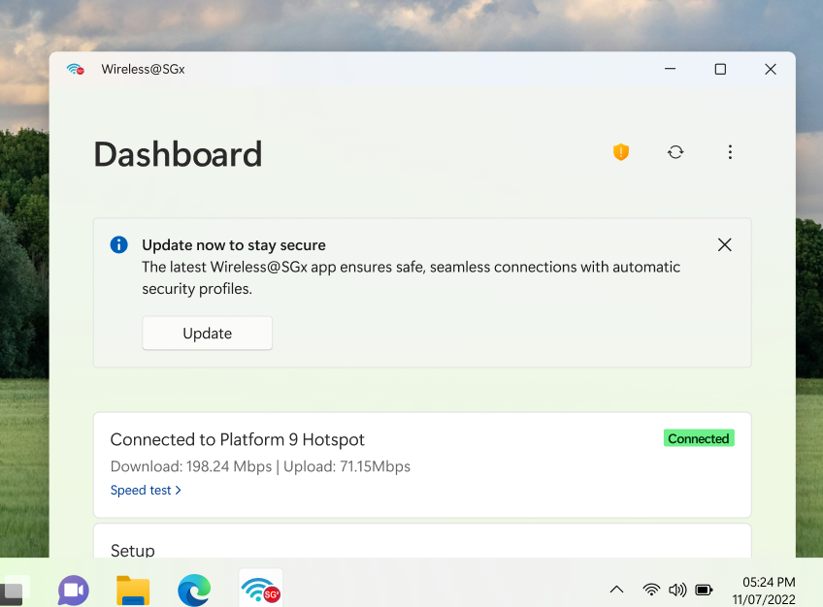Open the Speed test link
This screenshot has height=607, width=823.
pos(146,490)
